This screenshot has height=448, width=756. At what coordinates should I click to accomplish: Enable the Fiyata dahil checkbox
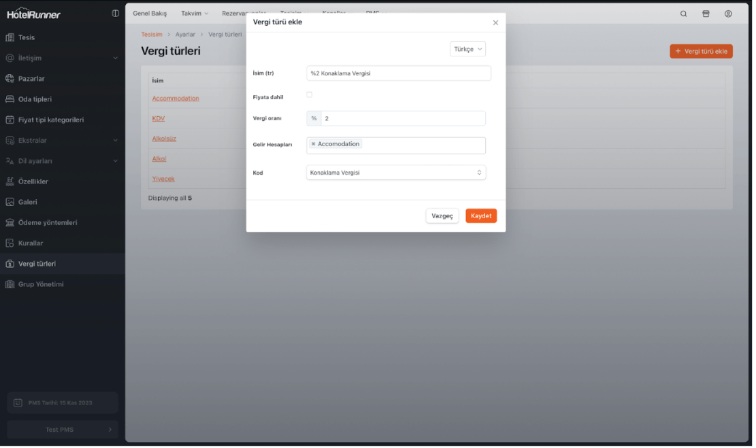pyautogui.click(x=310, y=95)
